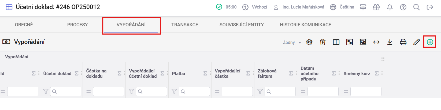Open the Čeština language selector
441x110 pixels.
coord(342,7)
